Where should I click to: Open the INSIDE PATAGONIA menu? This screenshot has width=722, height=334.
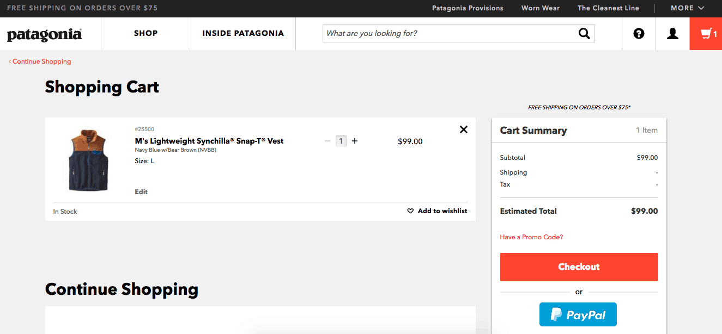click(x=243, y=34)
